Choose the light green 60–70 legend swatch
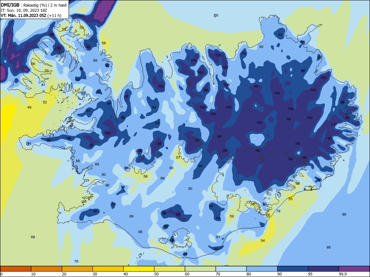 (200, 269)
